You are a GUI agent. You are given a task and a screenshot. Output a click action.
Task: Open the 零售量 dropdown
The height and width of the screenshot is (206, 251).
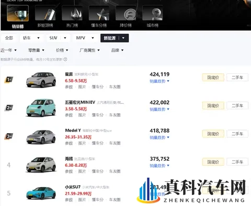pos(36,50)
